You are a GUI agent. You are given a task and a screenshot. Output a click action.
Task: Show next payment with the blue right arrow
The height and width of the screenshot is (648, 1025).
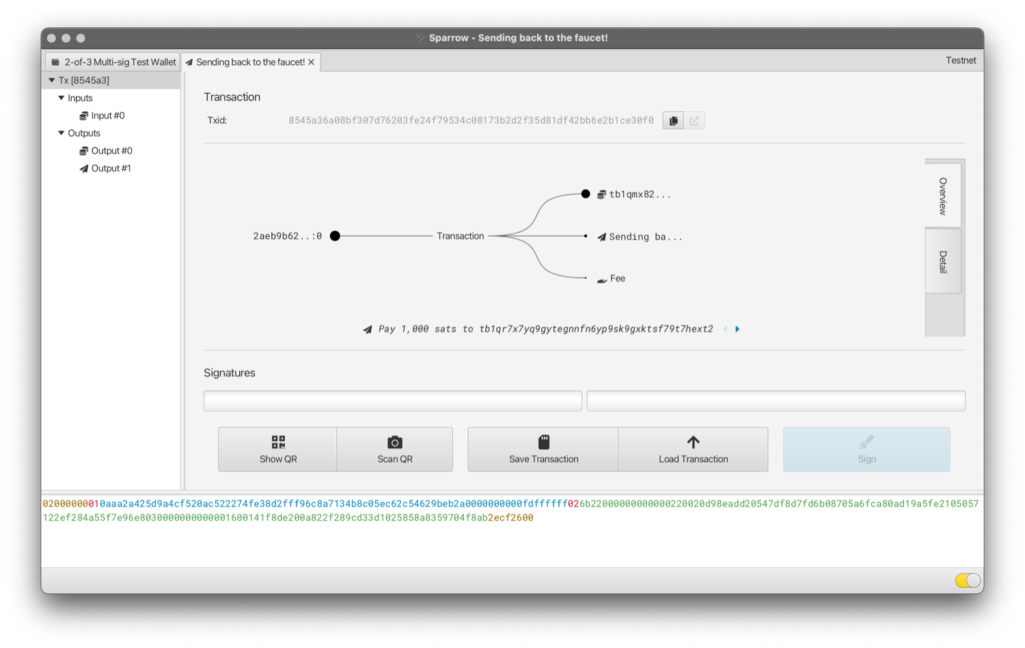coord(737,329)
